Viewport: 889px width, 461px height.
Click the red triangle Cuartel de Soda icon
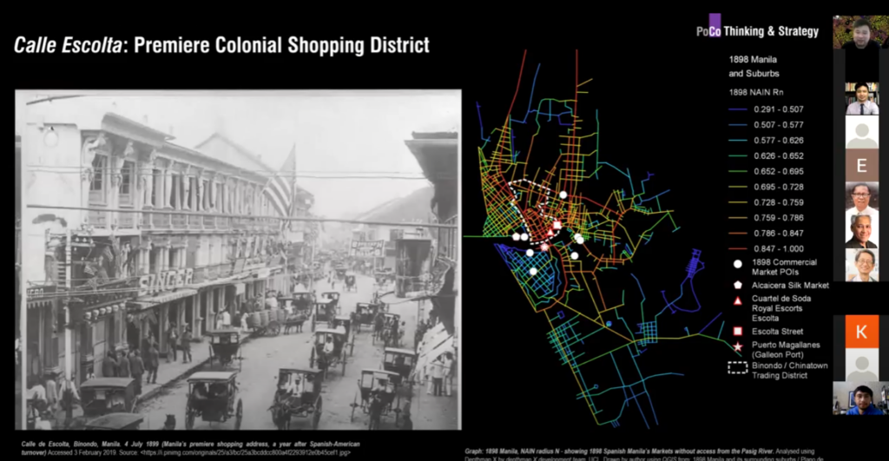click(736, 300)
